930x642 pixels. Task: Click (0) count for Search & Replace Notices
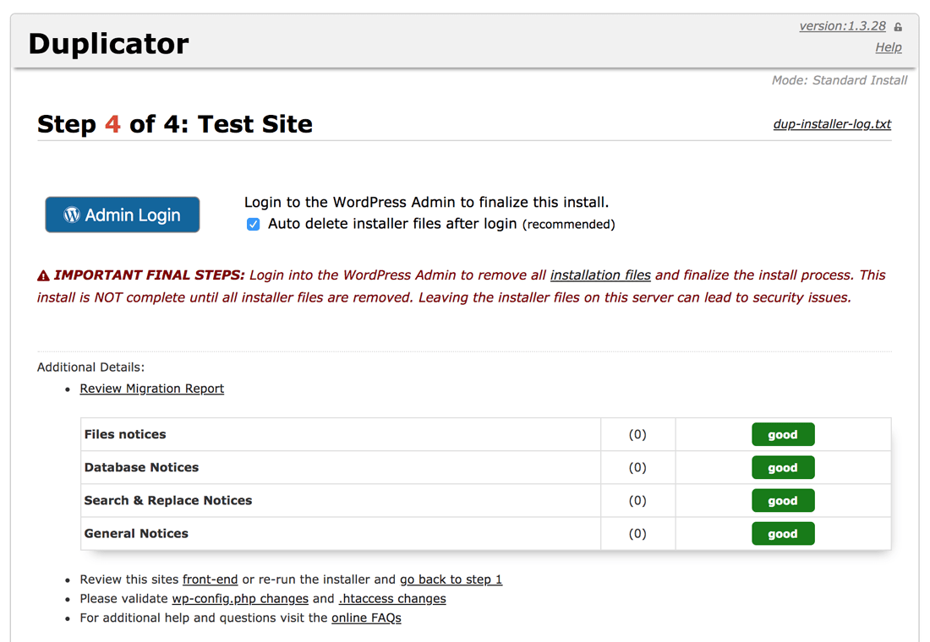click(x=637, y=501)
